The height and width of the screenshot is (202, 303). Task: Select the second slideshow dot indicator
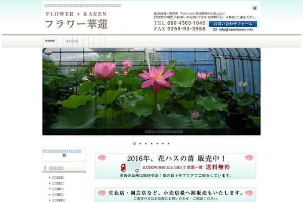pyautogui.click(x=140, y=143)
